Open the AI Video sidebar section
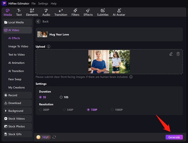 pyautogui.click(x=17, y=30)
